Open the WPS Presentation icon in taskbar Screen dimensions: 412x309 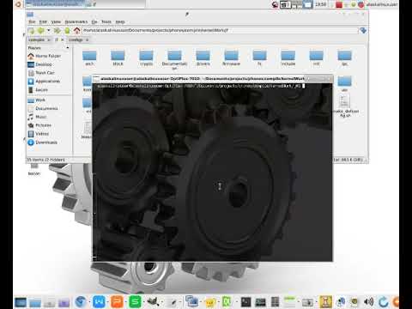117,301
